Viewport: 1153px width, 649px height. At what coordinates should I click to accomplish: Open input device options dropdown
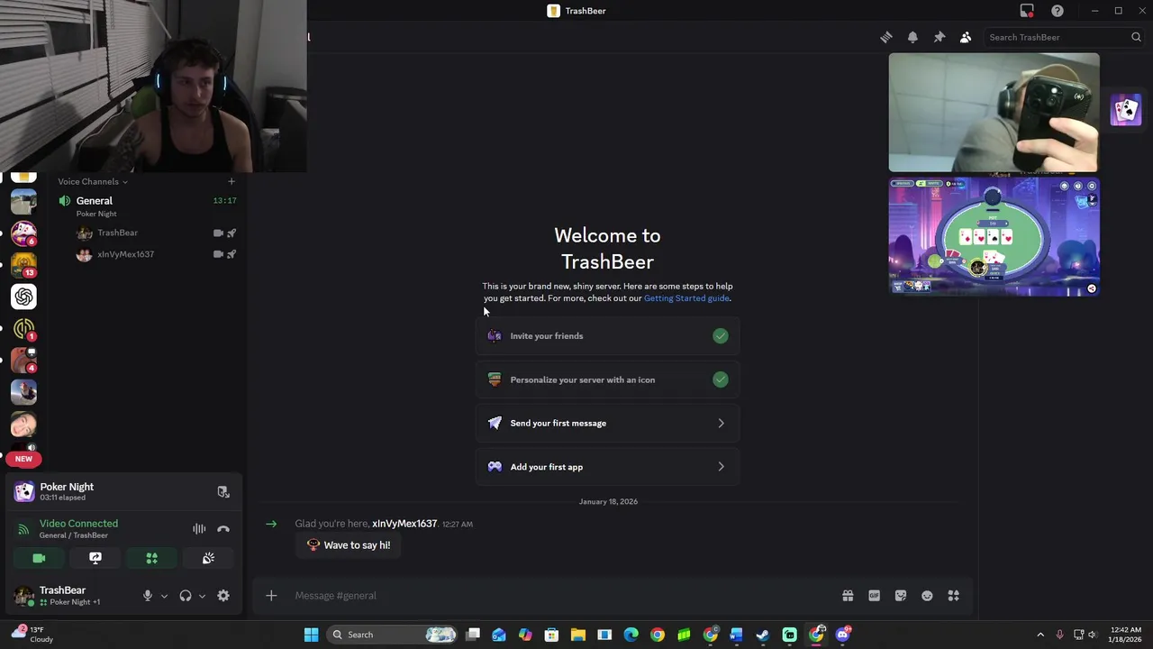(164, 596)
